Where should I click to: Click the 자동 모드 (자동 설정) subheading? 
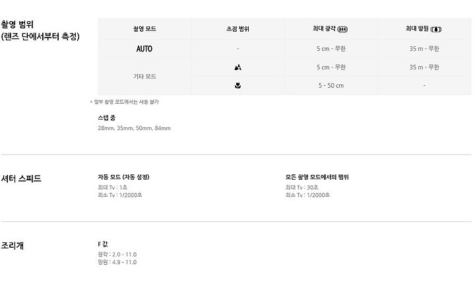pyautogui.click(x=123, y=177)
